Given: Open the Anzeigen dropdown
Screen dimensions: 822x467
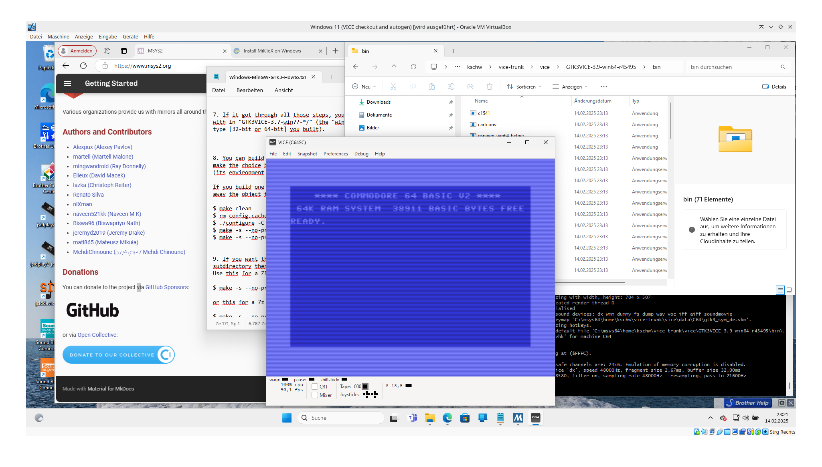Looking at the screenshot, I should tap(570, 87).
